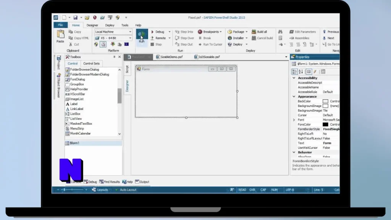Click the ForeColor black swatch
The width and height of the screenshot is (391, 220).
[325, 125]
